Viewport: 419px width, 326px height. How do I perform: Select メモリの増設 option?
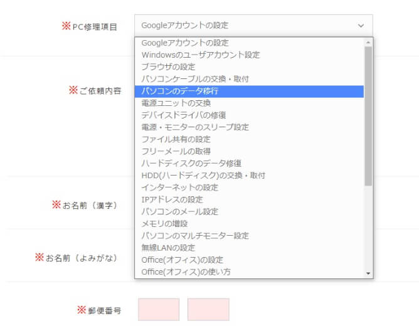249,224
